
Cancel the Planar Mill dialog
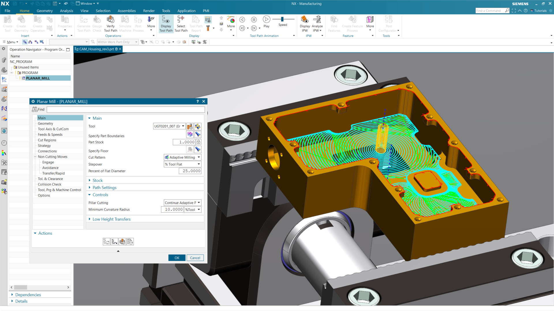(195, 258)
